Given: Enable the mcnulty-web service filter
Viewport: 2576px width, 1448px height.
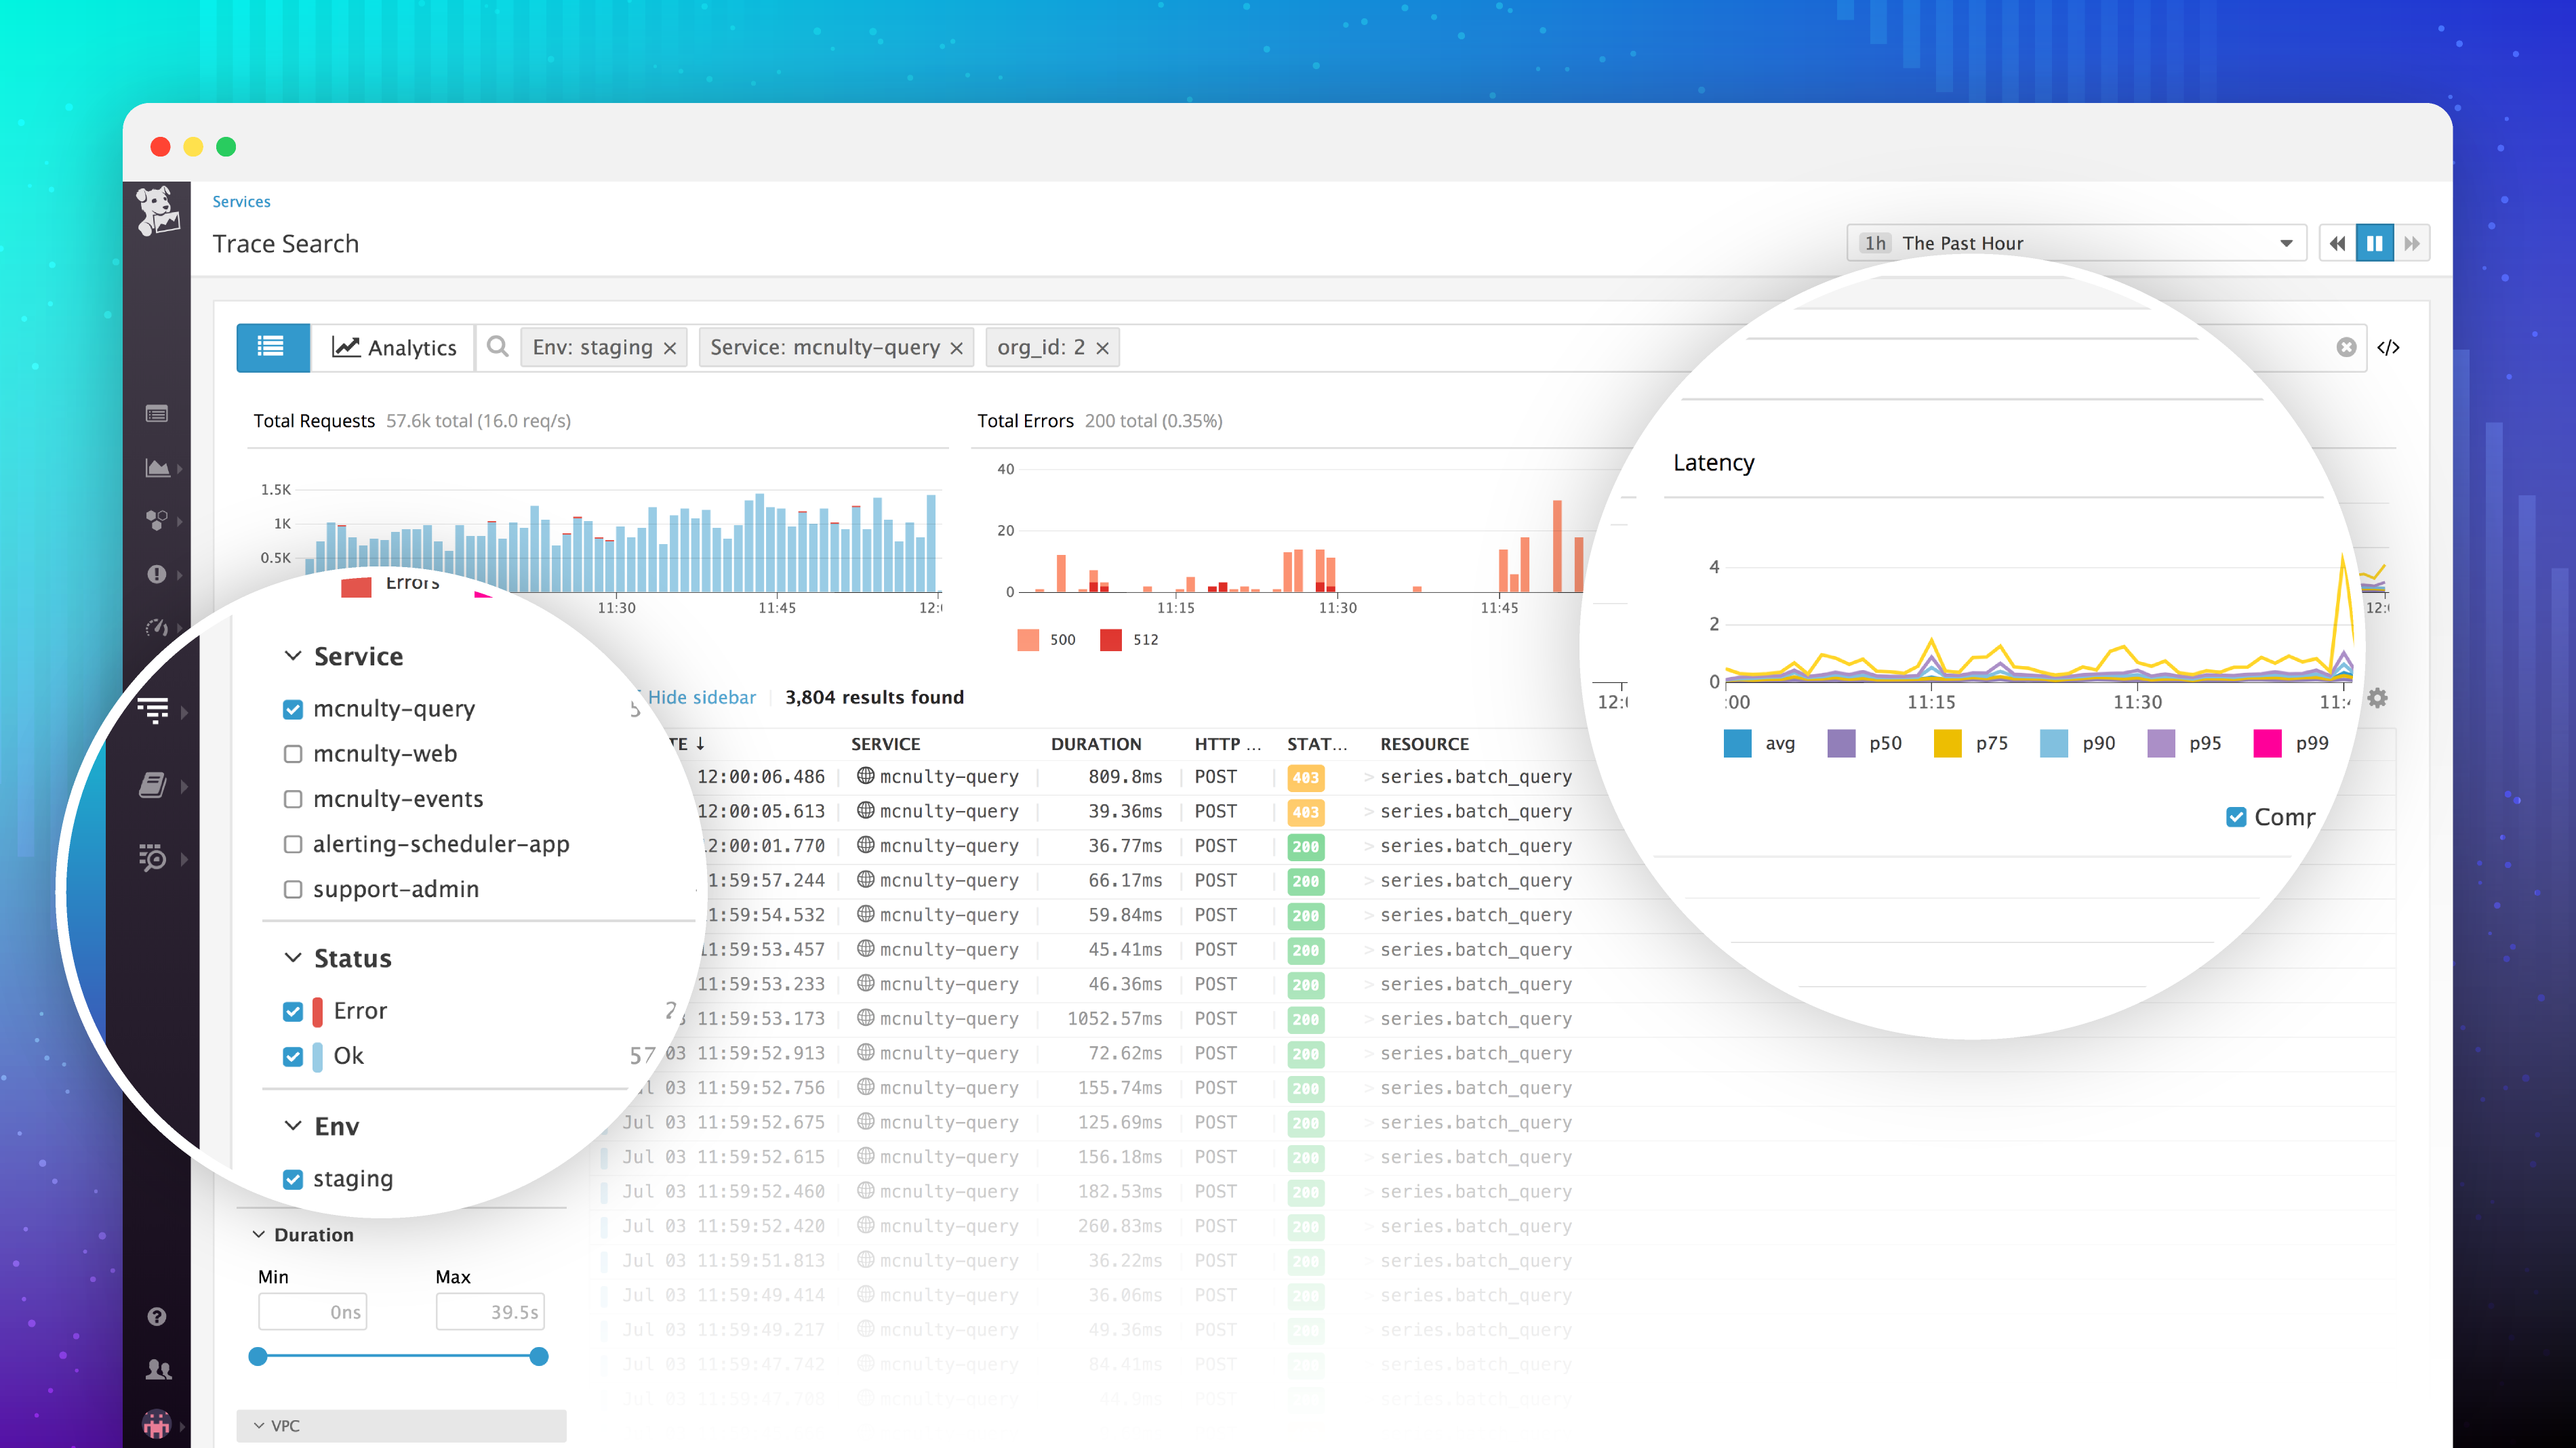Looking at the screenshot, I should click(293, 753).
